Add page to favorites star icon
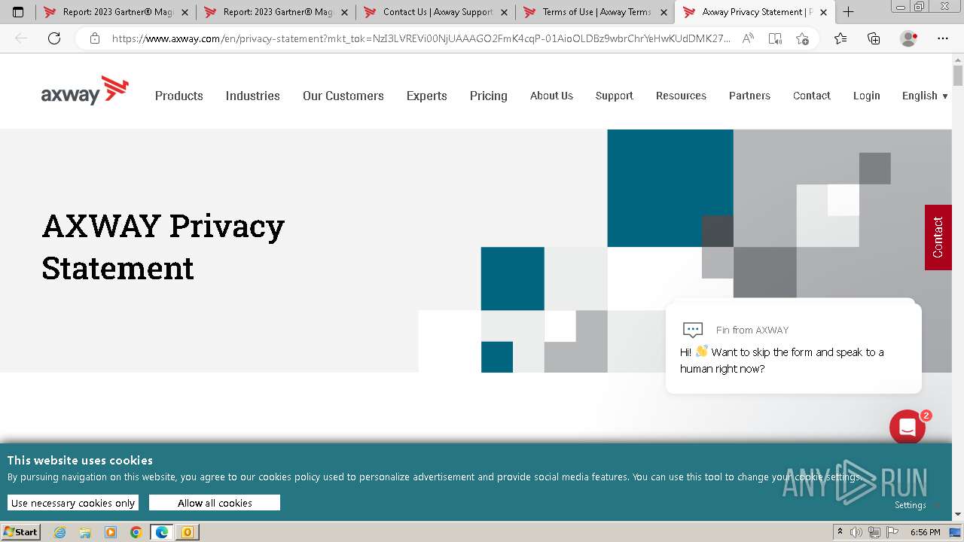The width and height of the screenshot is (964, 542). coord(802,38)
